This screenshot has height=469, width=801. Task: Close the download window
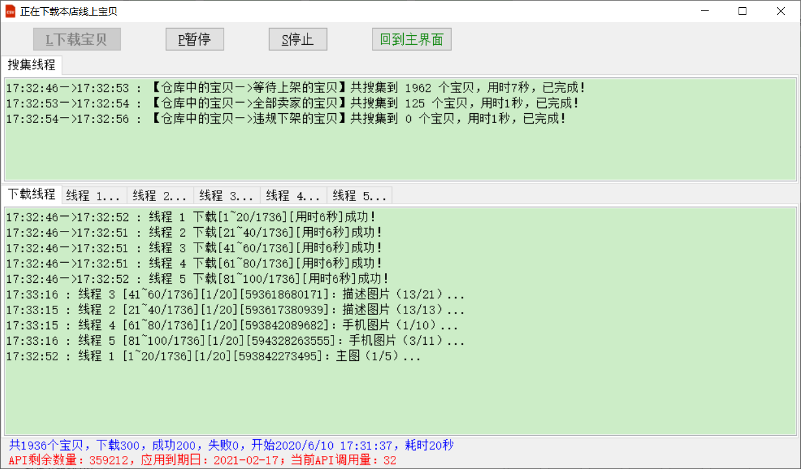click(780, 12)
